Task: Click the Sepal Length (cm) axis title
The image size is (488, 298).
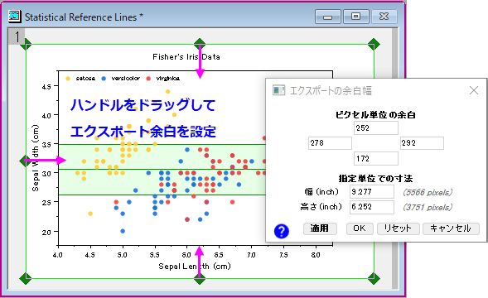Action: click(x=195, y=267)
